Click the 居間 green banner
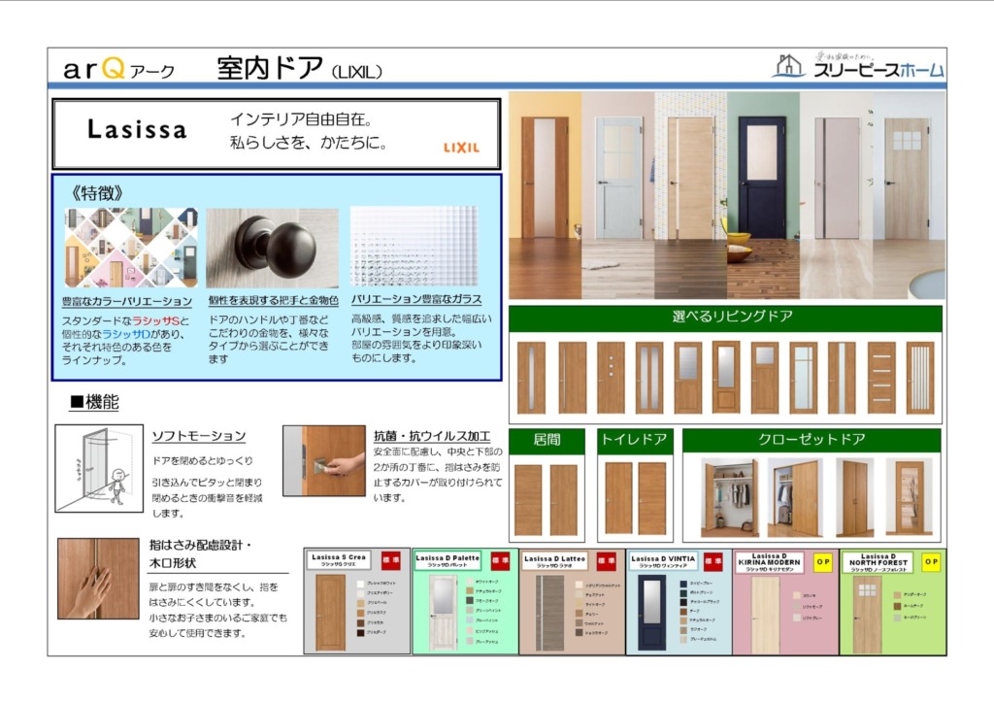This screenshot has width=994, height=703. pyautogui.click(x=547, y=441)
